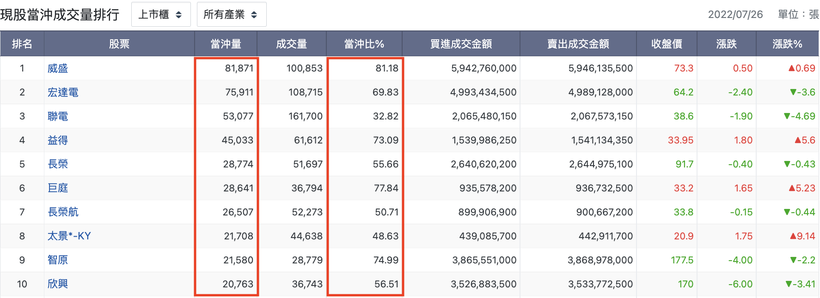Sort by 漲跌% column header
The height and width of the screenshot is (298, 820).
[x=788, y=44]
